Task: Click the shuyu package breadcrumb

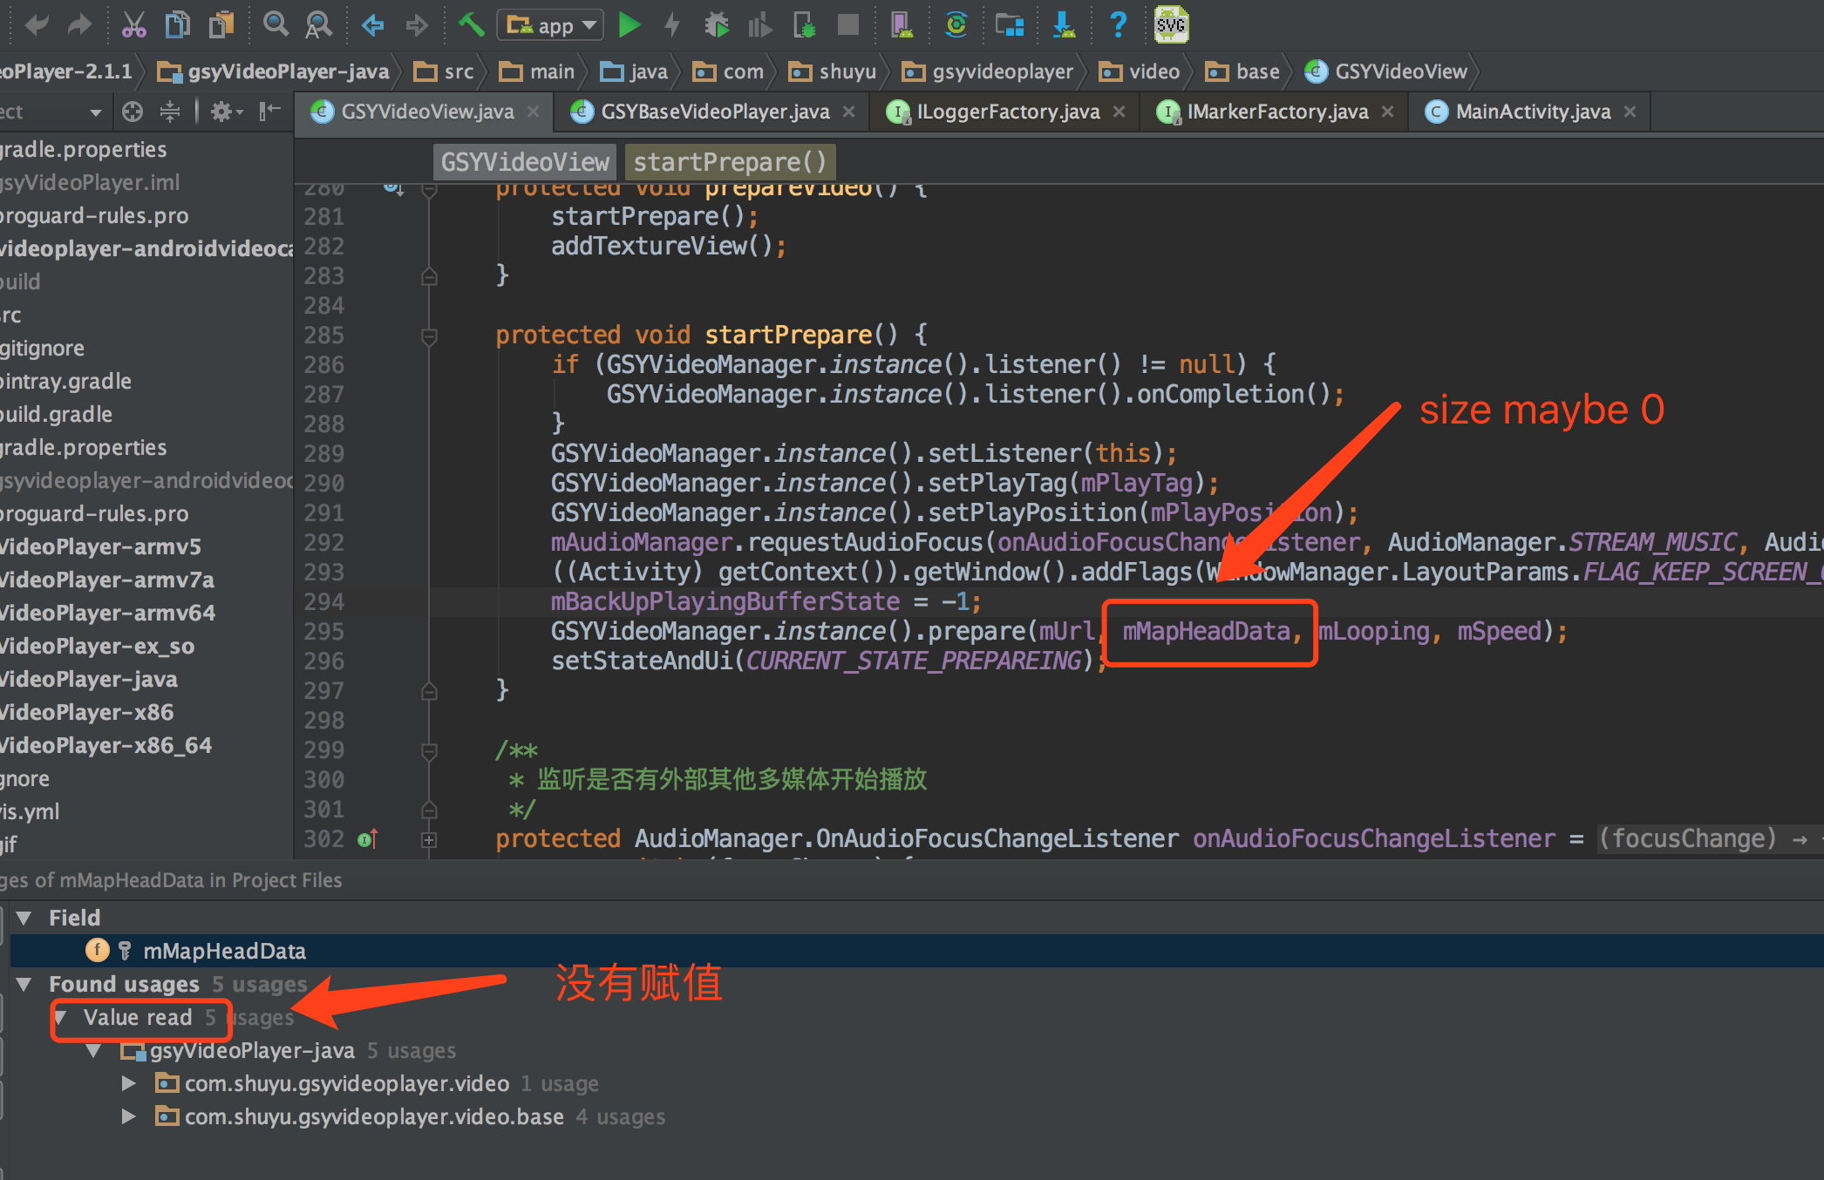Action: point(833,71)
